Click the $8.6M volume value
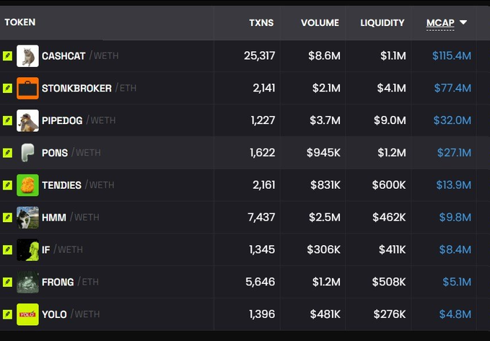490x341 pixels. pos(324,56)
